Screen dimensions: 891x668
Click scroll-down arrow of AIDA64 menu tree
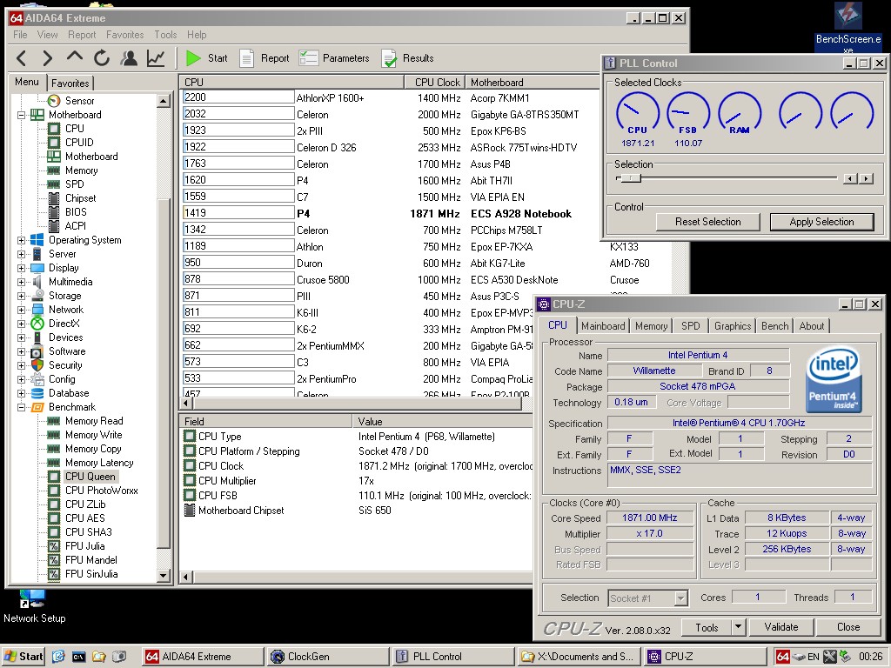164,576
